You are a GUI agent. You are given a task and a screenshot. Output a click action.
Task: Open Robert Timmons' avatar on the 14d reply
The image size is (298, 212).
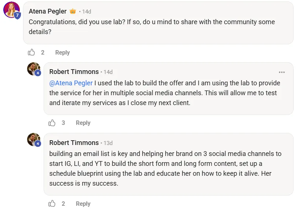point(33,68)
